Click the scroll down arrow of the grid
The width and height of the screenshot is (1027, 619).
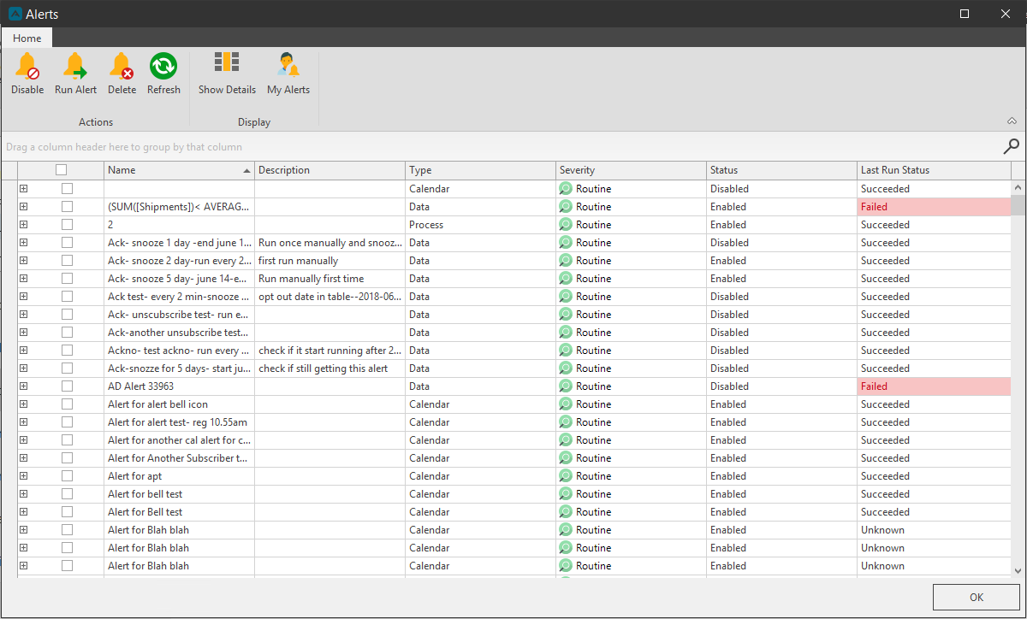[x=1018, y=570]
